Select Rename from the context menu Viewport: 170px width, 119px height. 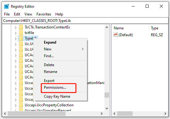pos(50,72)
